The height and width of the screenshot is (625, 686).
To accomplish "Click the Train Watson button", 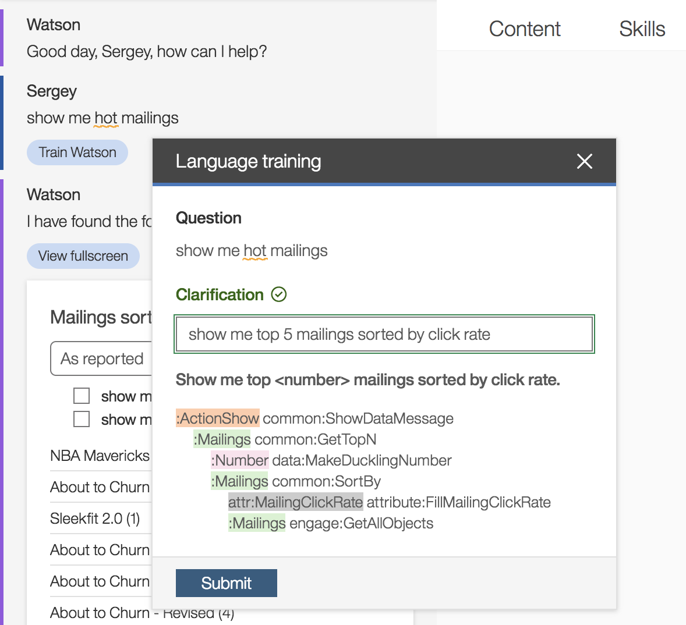I will click(x=77, y=152).
